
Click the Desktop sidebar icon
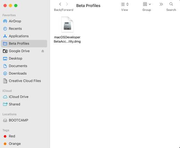tap(5, 59)
